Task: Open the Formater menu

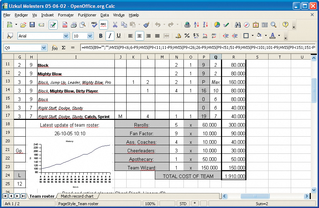Action: (66, 15)
